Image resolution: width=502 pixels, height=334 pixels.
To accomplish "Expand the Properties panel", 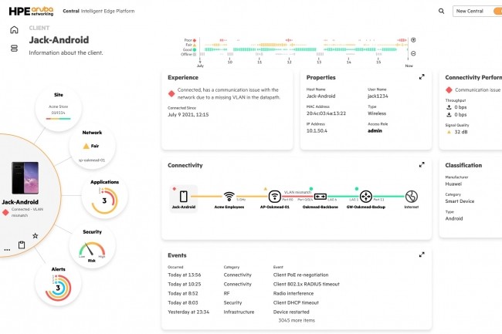I will (422, 77).
